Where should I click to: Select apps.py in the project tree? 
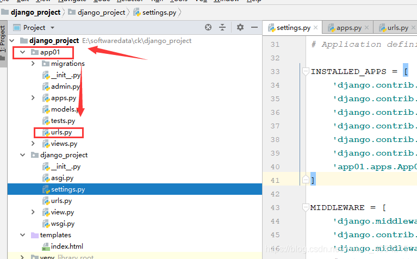[64, 98]
